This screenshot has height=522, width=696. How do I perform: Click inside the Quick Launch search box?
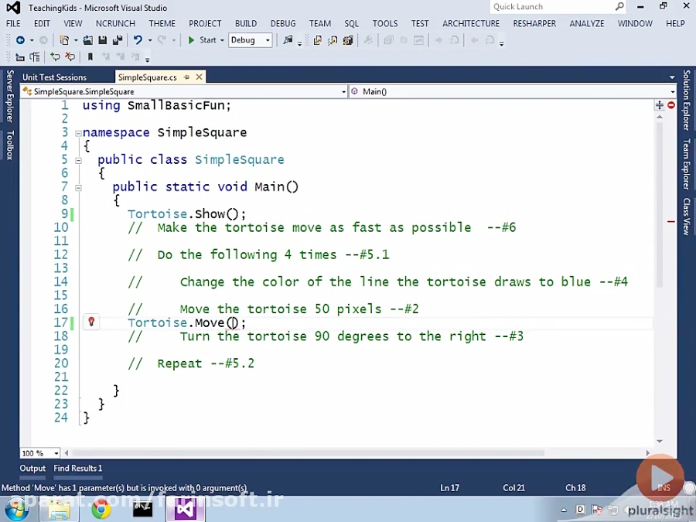553,7
